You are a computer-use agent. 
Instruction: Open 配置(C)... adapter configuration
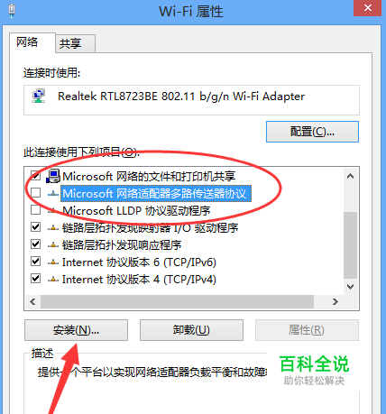click(312, 132)
